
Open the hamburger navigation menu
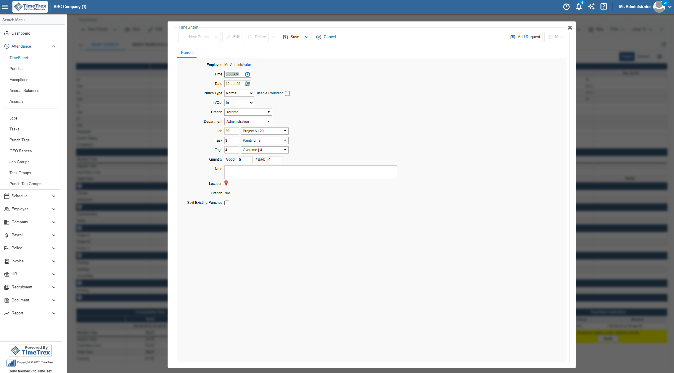pyautogui.click(x=5, y=7)
